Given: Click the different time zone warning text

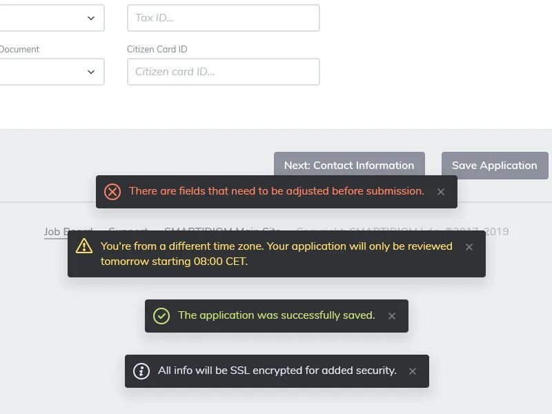Looking at the screenshot, I should (276, 253).
